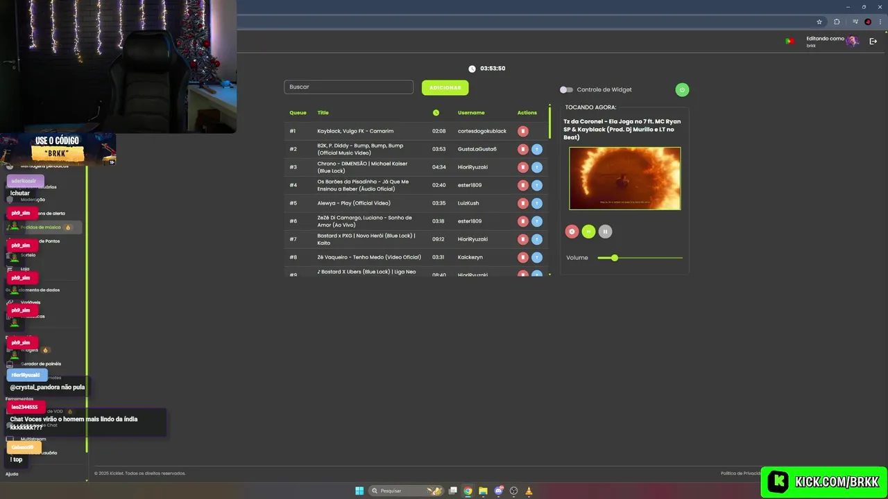Open the Política de Privacidade link
The width and height of the screenshot is (888, 499).
point(741,473)
